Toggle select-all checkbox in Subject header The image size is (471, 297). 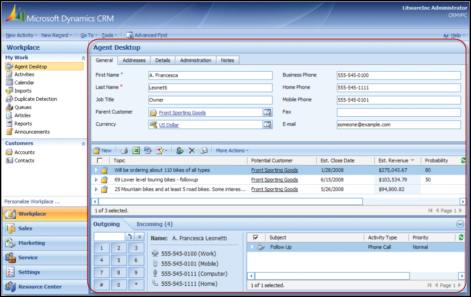256,237
